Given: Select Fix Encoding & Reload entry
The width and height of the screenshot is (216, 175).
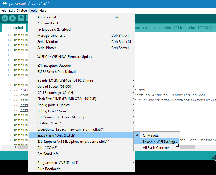Looking at the screenshot, I should pyautogui.click(x=81, y=29).
